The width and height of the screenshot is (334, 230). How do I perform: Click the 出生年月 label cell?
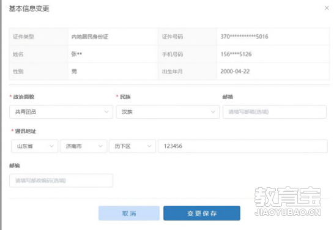click(x=187, y=72)
